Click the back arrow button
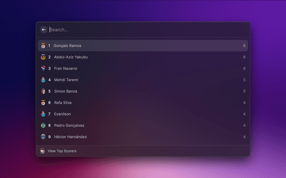Image resolution: width=286 pixels, height=178 pixels. (44, 30)
